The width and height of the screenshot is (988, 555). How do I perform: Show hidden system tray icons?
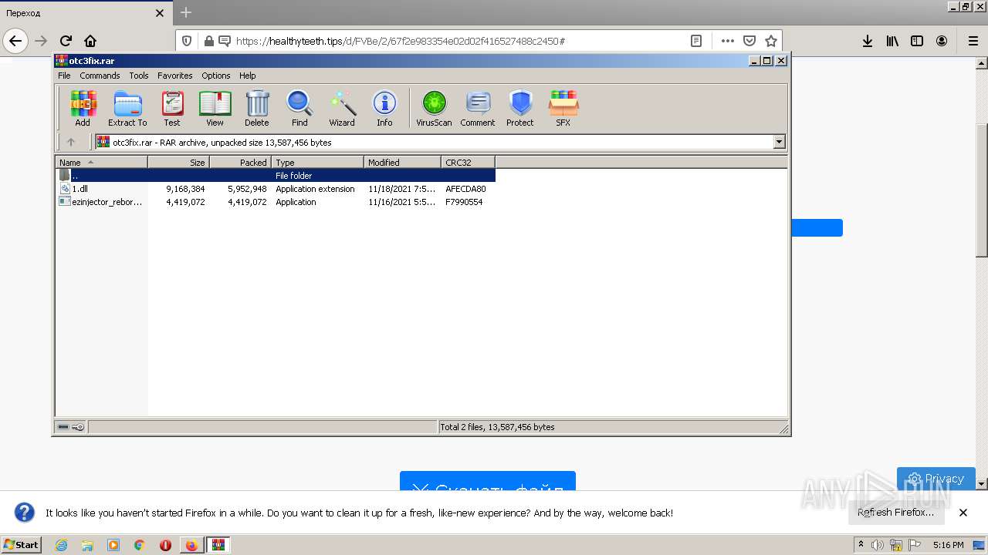[861, 545]
